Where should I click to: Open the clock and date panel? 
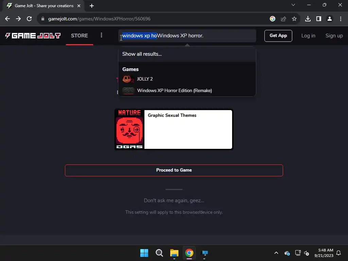[x=324, y=253]
